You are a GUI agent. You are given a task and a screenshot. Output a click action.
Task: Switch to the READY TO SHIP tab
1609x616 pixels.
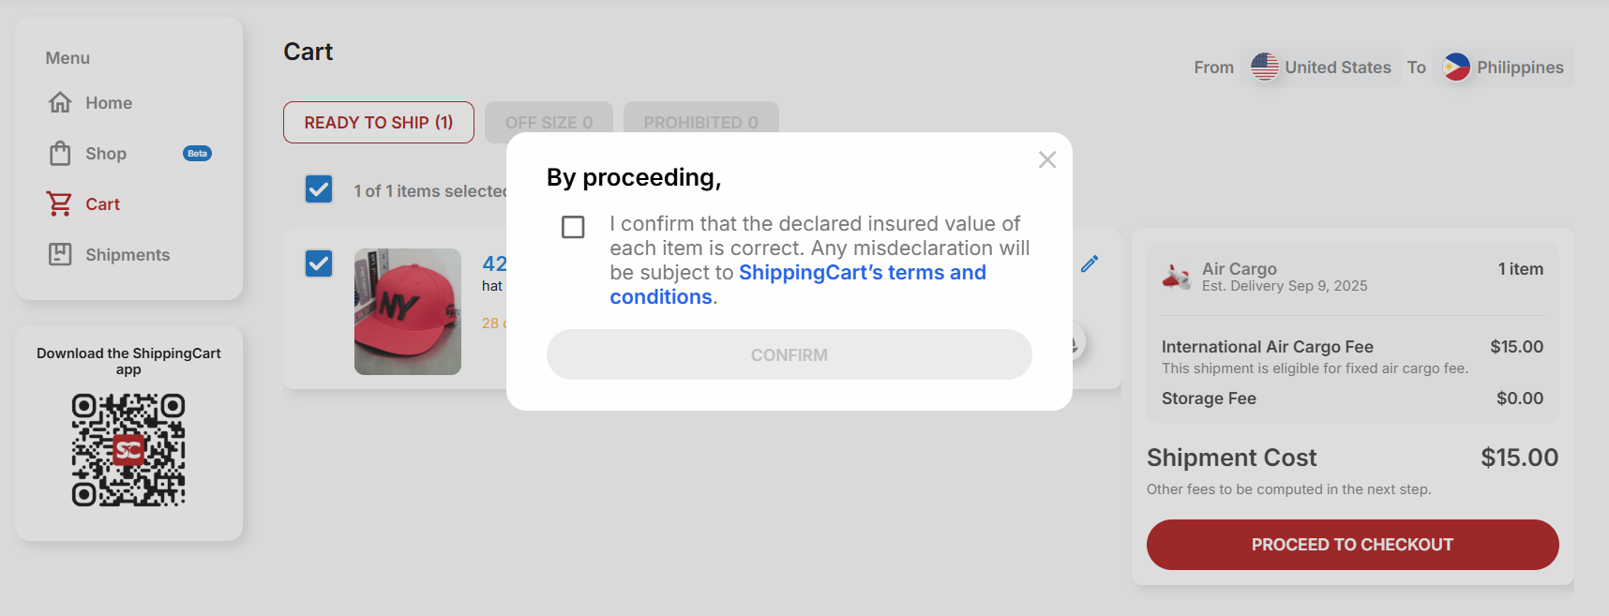pyautogui.click(x=378, y=123)
